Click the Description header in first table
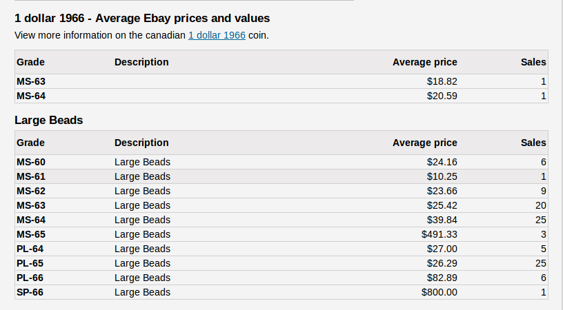The width and height of the screenshot is (563, 310). click(141, 62)
